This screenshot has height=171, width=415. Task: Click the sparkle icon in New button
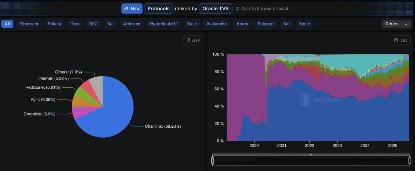(126, 9)
